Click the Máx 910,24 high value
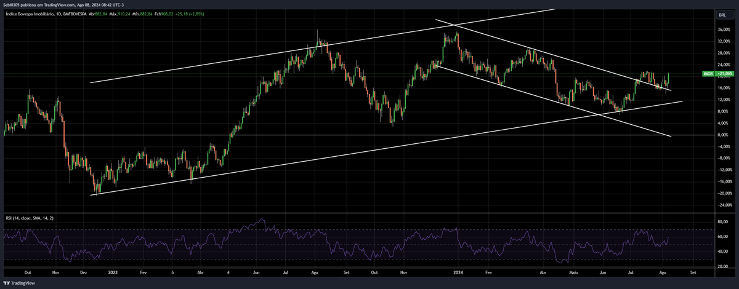 pyautogui.click(x=119, y=14)
